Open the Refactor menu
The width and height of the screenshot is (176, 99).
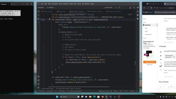coord(66,4)
